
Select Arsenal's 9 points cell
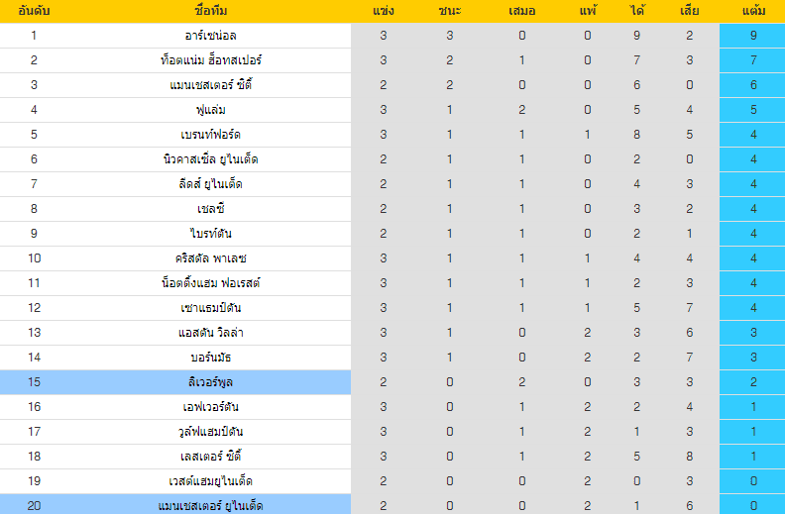coord(752,36)
